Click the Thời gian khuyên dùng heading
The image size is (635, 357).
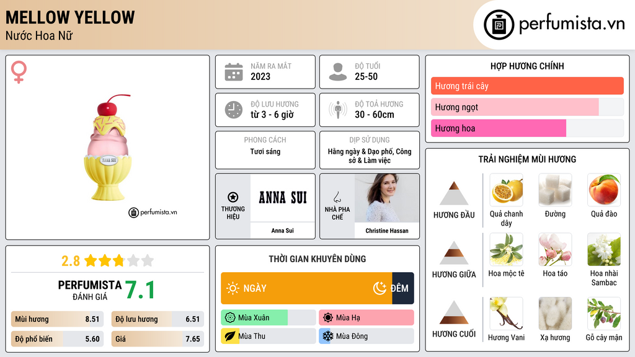(x=317, y=259)
